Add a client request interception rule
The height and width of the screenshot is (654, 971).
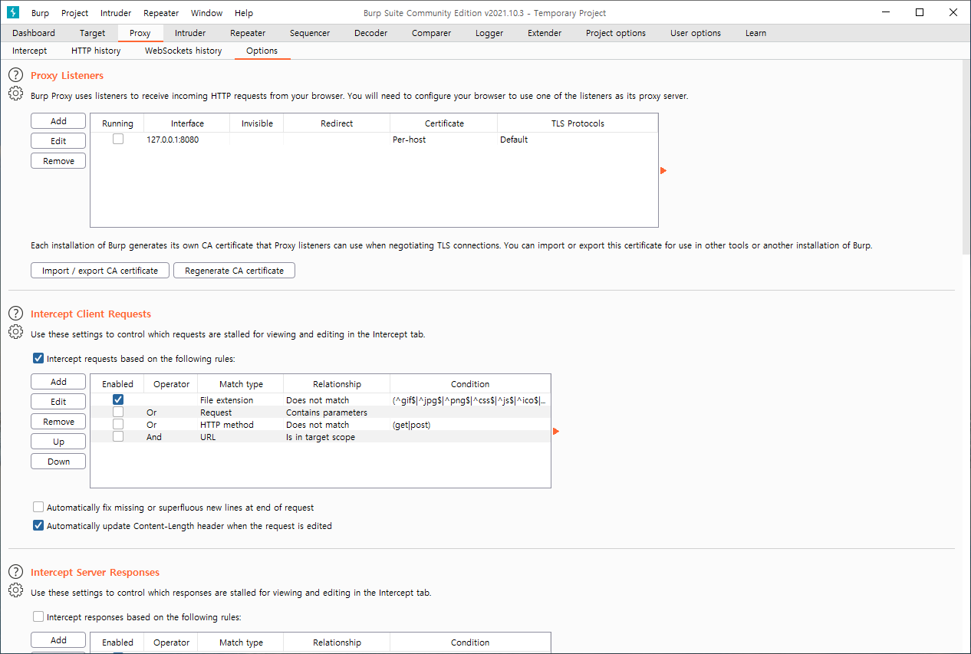click(x=58, y=382)
